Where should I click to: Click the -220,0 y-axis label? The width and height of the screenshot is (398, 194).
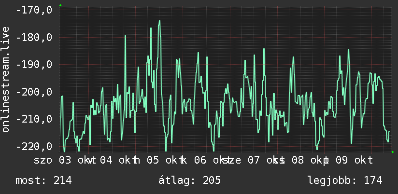click(x=34, y=147)
